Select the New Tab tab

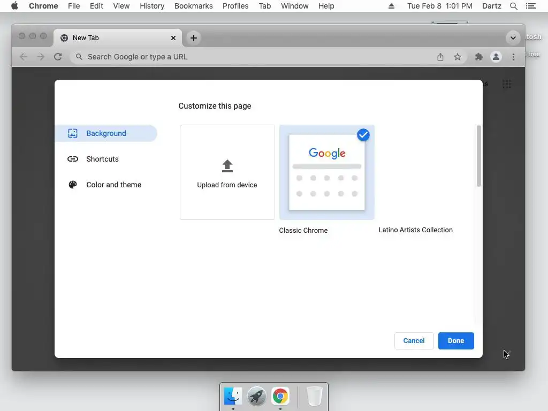click(118, 38)
